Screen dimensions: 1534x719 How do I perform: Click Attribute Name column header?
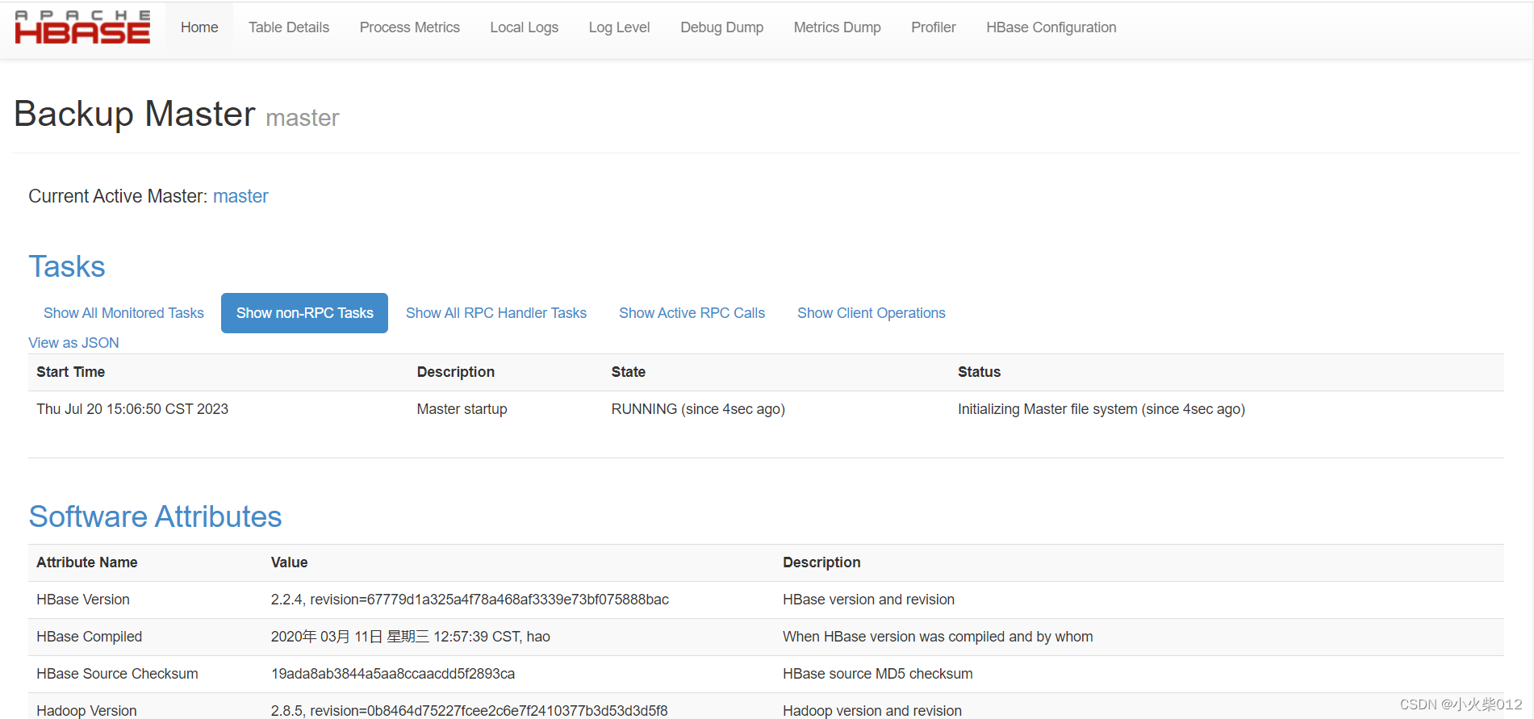coord(87,562)
